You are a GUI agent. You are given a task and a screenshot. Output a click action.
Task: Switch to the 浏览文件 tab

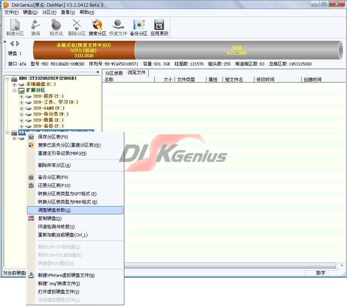tap(136, 73)
